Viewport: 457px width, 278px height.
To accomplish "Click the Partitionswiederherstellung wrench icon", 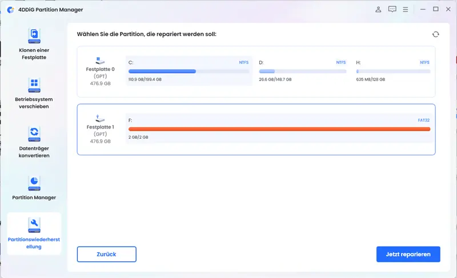I will (34, 225).
